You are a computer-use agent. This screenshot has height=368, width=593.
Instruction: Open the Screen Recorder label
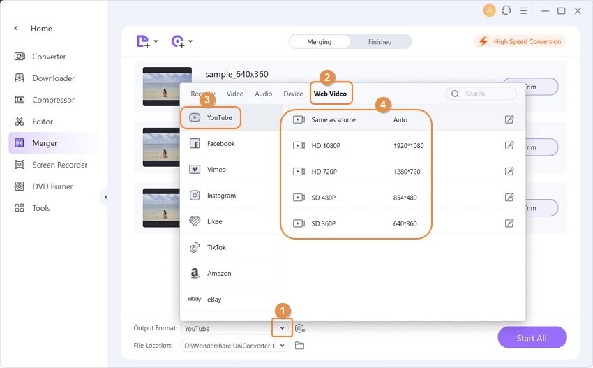click(x=60, y=165)
